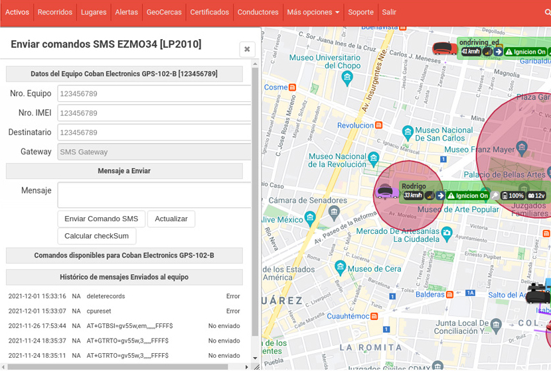Close the Enviar comandos SMS panel
551x371 pixels.
click(247, 49)
